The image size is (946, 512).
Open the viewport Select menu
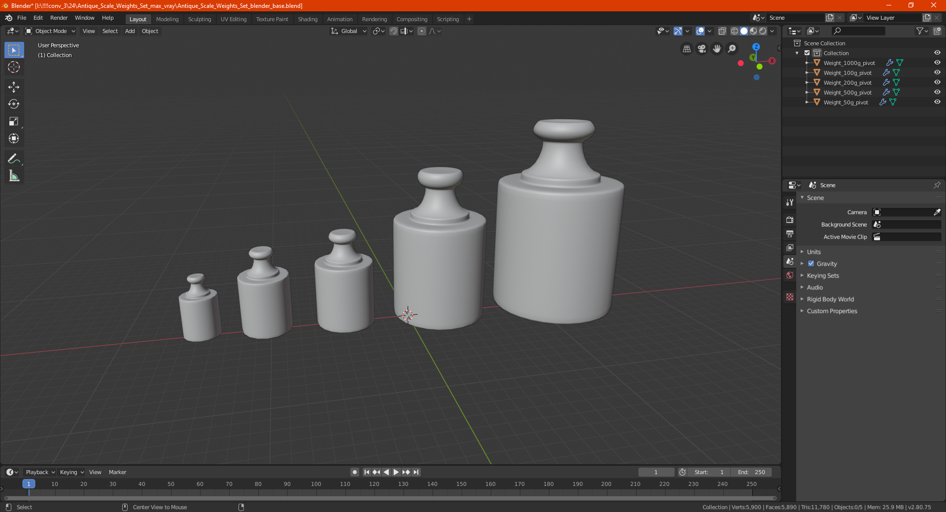[x=110, y=31]
